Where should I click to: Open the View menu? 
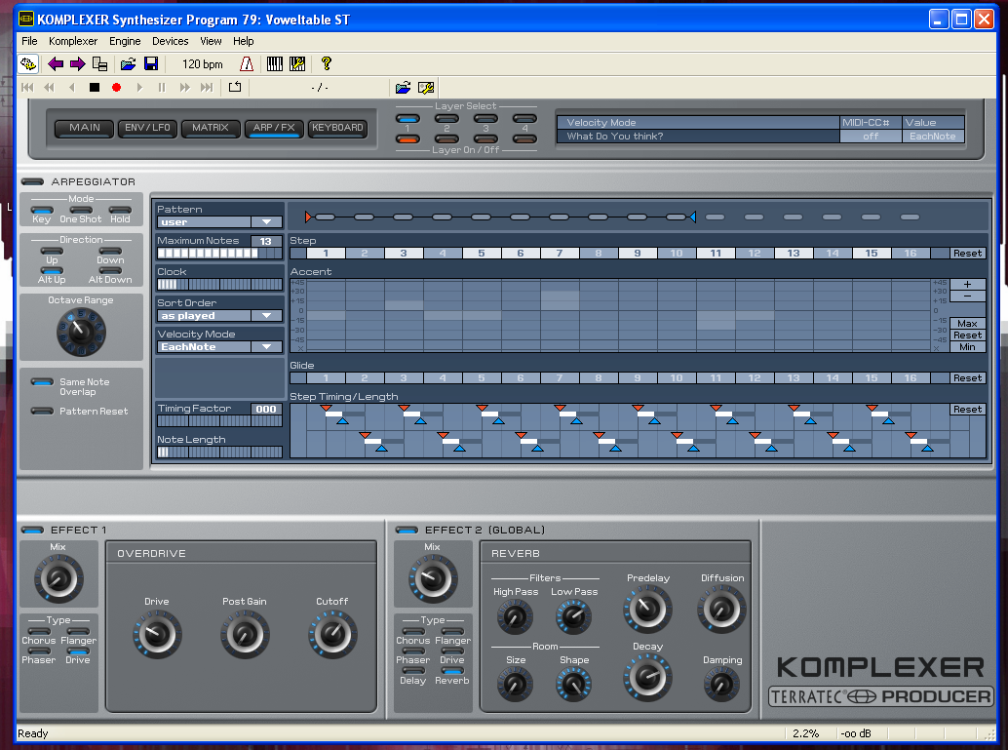[211, 41]
